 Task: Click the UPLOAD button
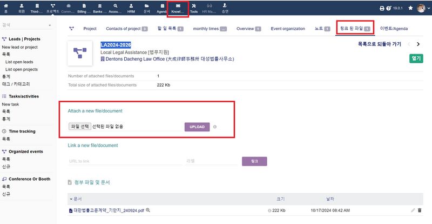(197, 127)
